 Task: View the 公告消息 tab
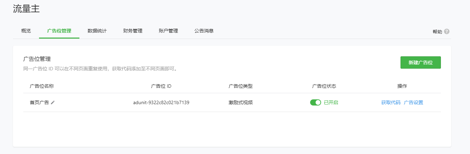pos(204,31)
